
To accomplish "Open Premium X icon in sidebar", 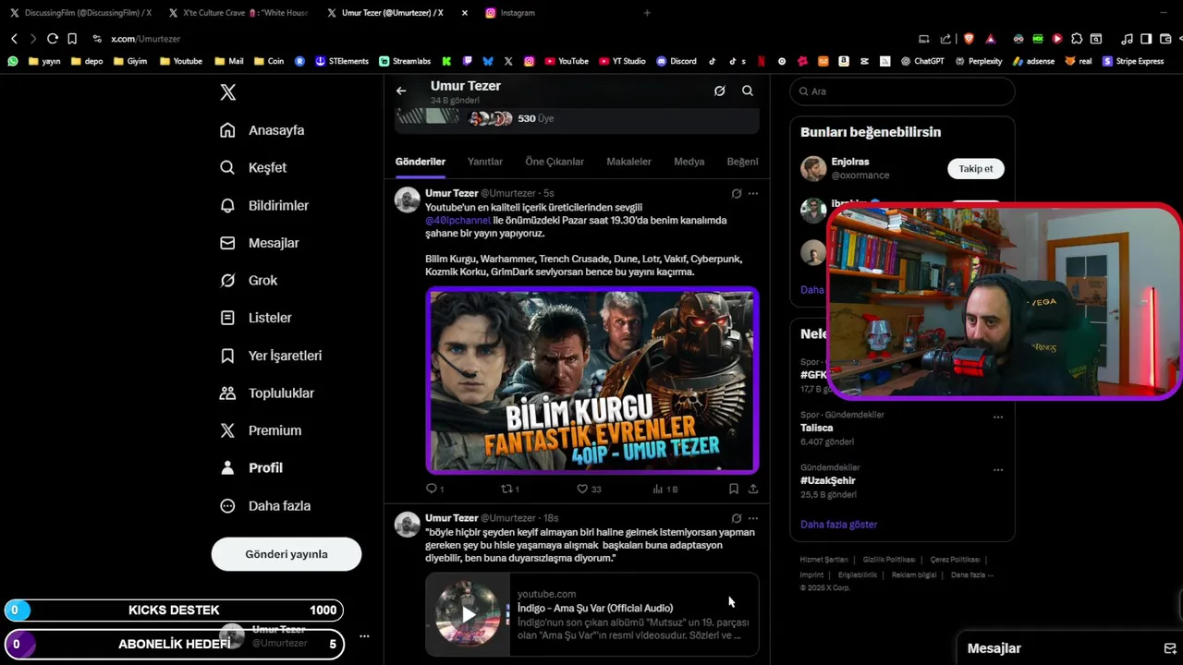I will tap(227, 430).
